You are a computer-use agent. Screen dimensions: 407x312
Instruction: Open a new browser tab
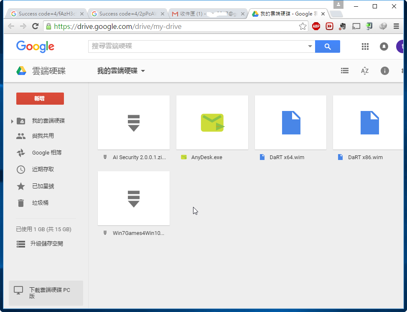336,14
